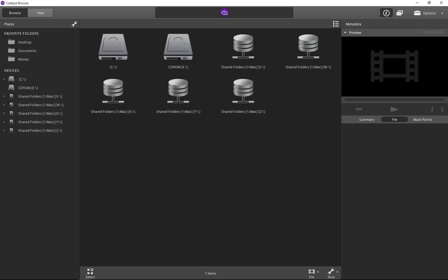
Task: Set mark out point icon
Action: pos(442,109)
